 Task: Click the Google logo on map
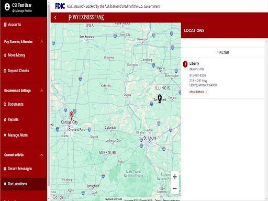58,197
